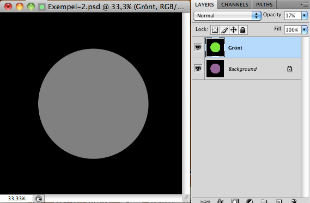
Task: Add layer mask to Grönt
Action: (x=235, y=201)
